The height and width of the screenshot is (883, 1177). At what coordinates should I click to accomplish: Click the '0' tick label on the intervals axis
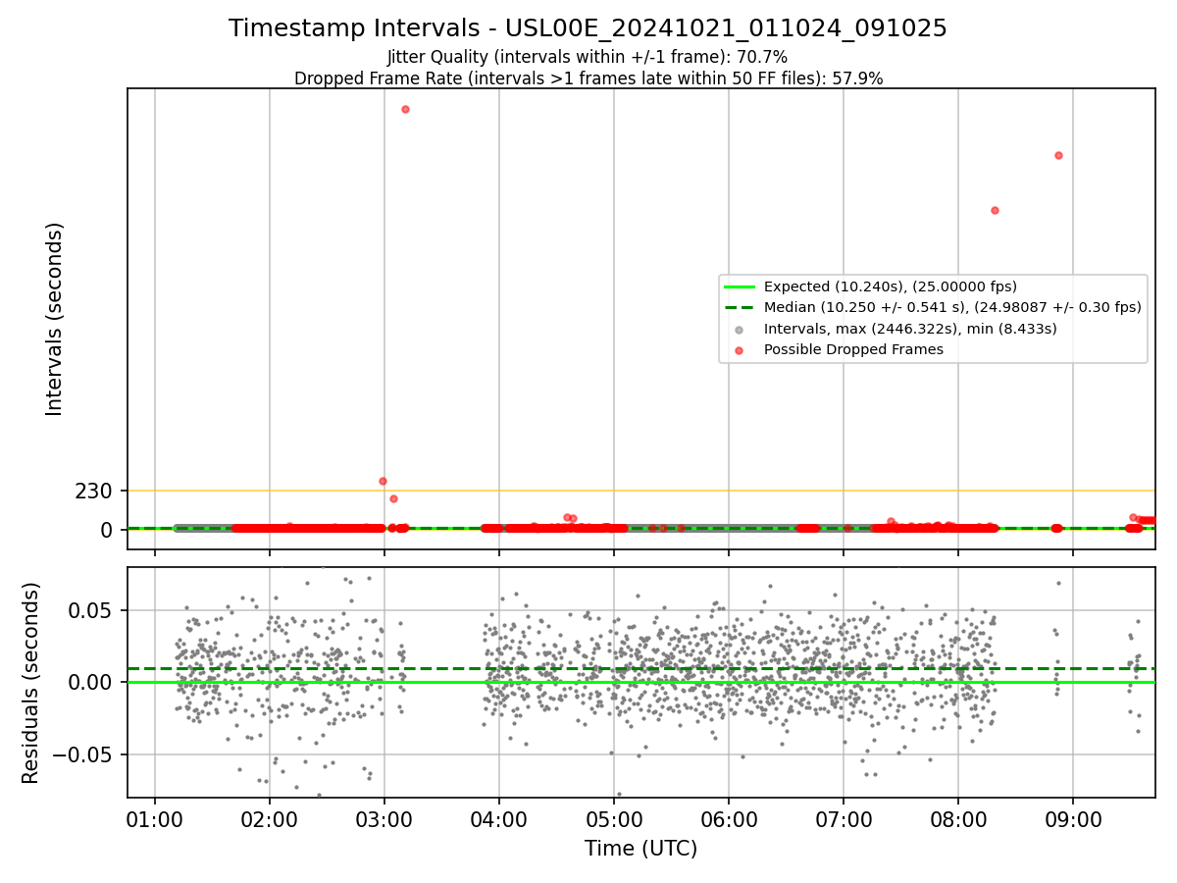(108, 530)
